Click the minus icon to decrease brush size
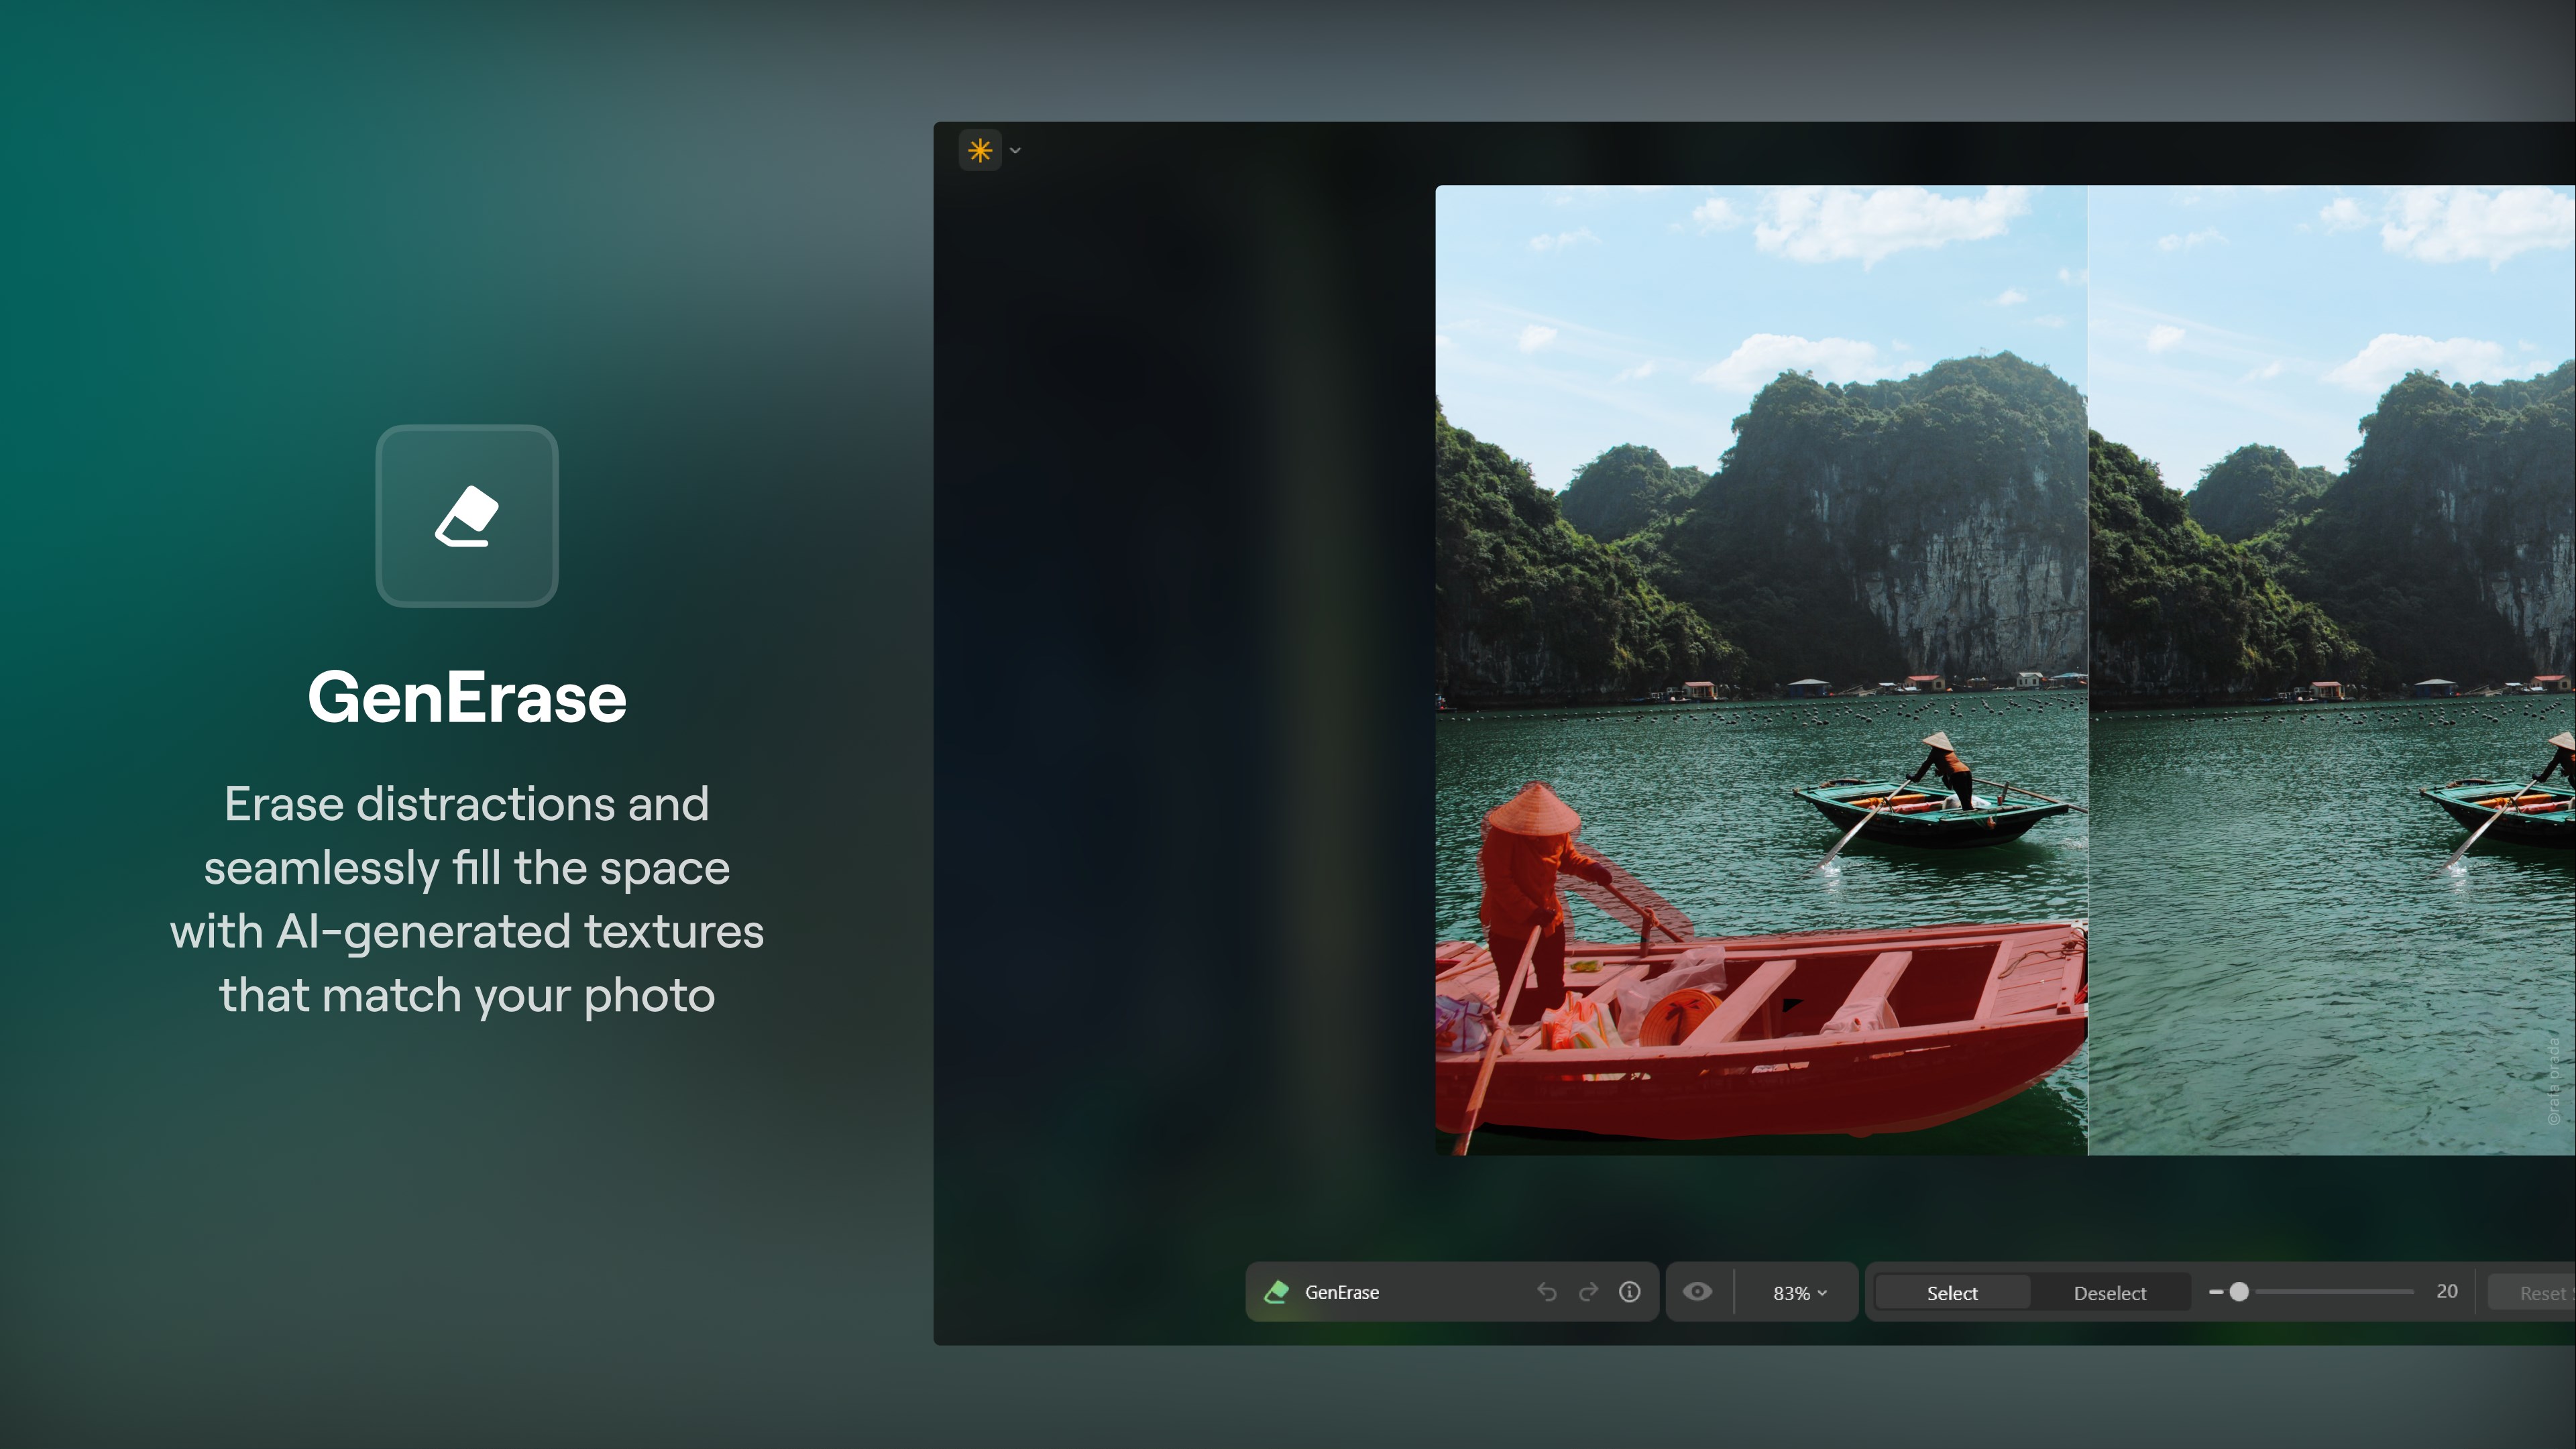The width and height of the screenshot is (2576, 1449). coord(2216,1291)
